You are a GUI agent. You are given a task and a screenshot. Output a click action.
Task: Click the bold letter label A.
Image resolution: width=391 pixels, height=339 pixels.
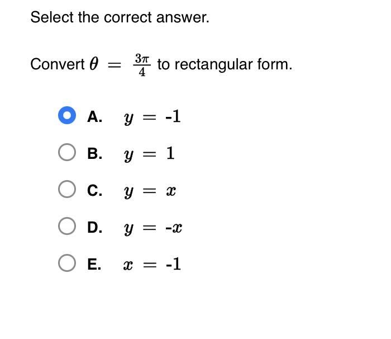tap(95, 117)
